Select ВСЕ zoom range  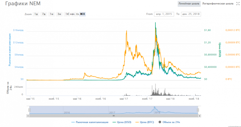click(x=83, y=14)
